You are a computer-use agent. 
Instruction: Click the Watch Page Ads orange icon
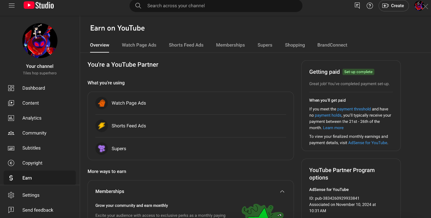[102, 103]
